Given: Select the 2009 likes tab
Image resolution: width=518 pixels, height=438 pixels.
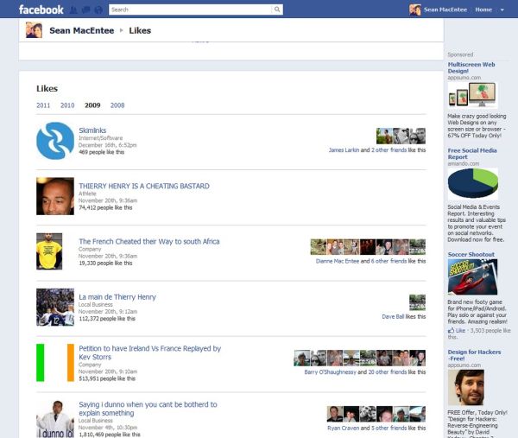Looking at the screenshot, I should pyautogui.click(x=92, y=105).
